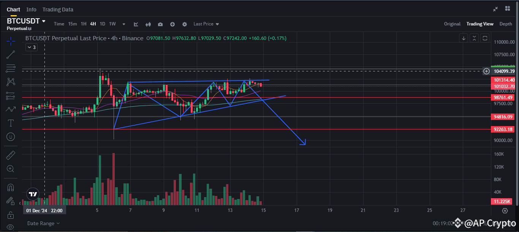This screenshot has width=519, height=232.
Task: Open BTCUSDT symbol selector dropdown
Action: [x=26, y=21]
